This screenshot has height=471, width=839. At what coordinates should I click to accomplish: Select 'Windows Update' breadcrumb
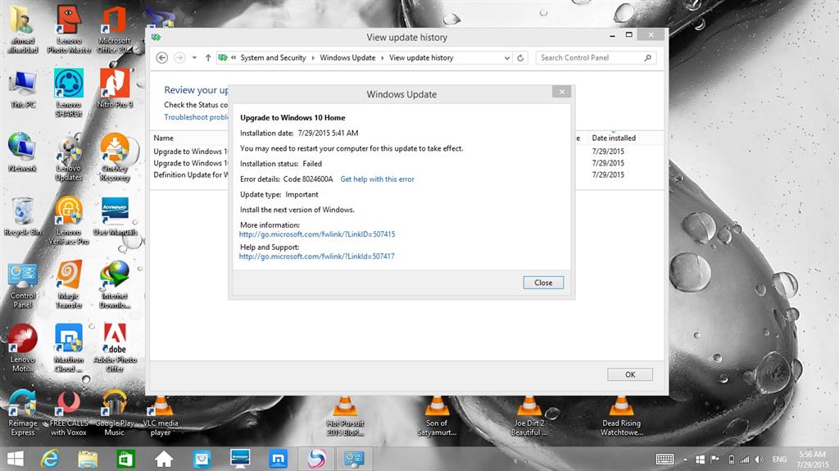coord(347,58)
